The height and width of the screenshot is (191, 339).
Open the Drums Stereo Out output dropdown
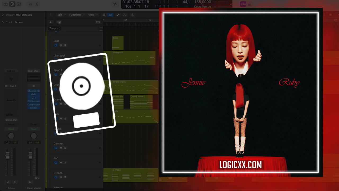11,120
